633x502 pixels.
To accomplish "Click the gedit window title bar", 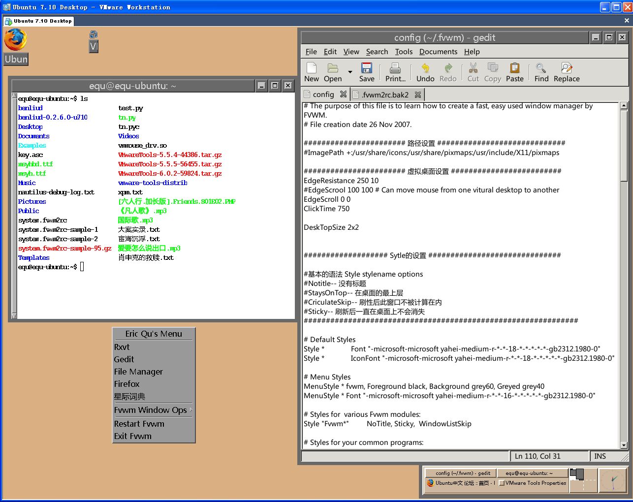I will pos(444,37).
